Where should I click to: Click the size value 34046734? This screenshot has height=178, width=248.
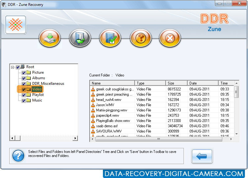click(x=175, y=126)
